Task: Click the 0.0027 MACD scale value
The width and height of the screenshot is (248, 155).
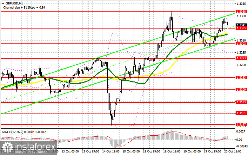Action: pyautogui.click(x=240, y=131)
